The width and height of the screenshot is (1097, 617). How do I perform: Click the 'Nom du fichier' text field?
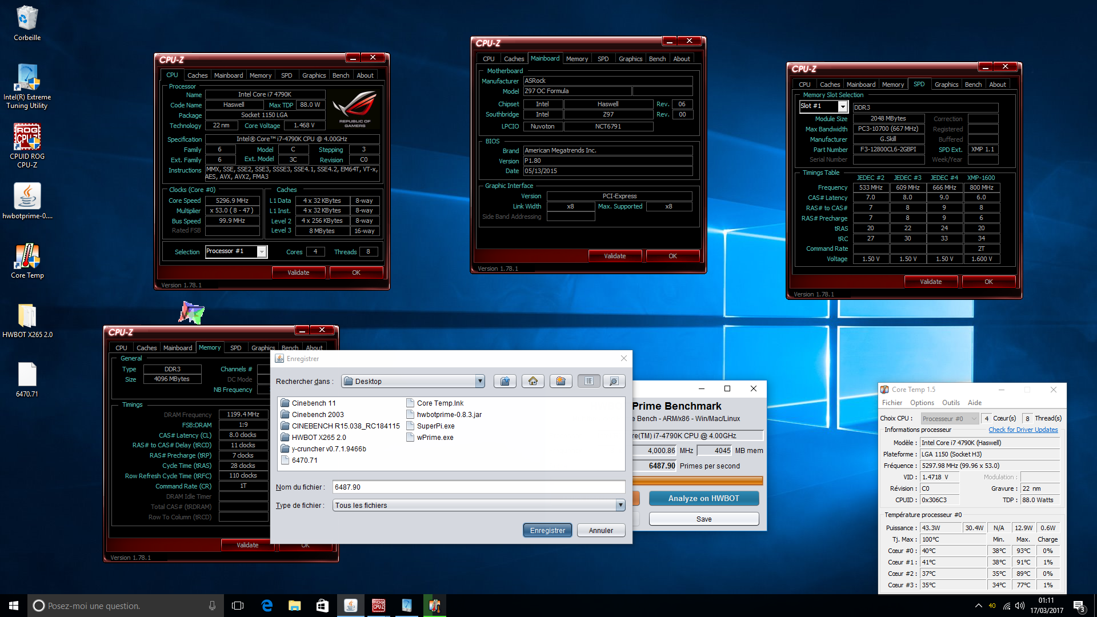[x=479, y=487]
